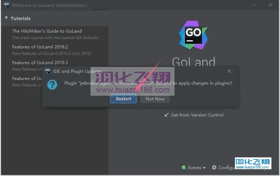280x176 pixels.
Task: Open the Events dropdown
Action: pos(197,168)
